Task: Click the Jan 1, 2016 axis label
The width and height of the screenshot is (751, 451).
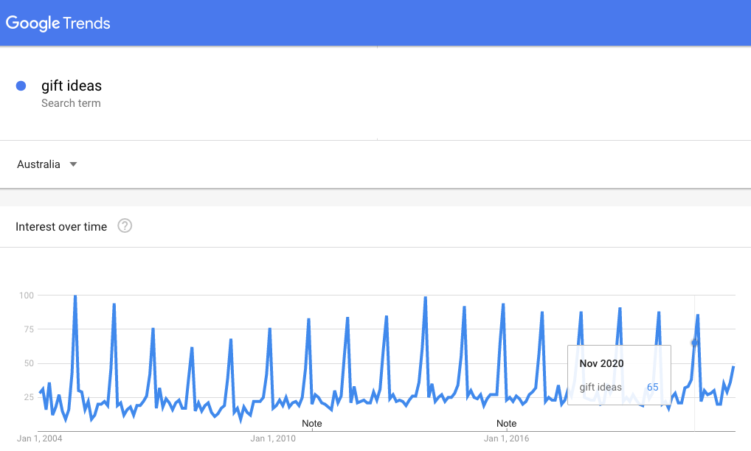Action: click(506, 438)
